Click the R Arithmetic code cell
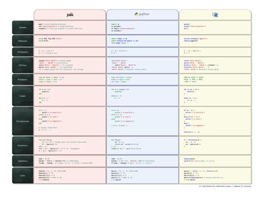Viewport: 263px width, 203px height. coord(215,52)
